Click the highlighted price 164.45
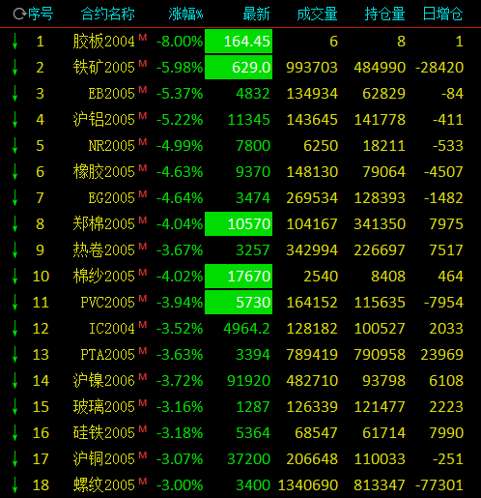This screenshot has width=481, height=498. [x=239, y=42]
